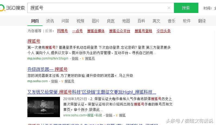Image resolution: width=216 pixels, height=125 pixels.
Task: Switch to the 资讯 tab
Action: [50, 21]
